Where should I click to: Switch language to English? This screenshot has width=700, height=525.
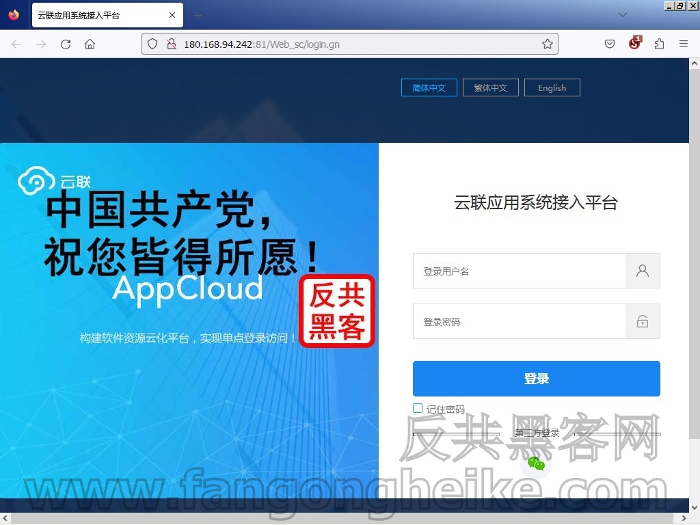click(x=552, y=87)
